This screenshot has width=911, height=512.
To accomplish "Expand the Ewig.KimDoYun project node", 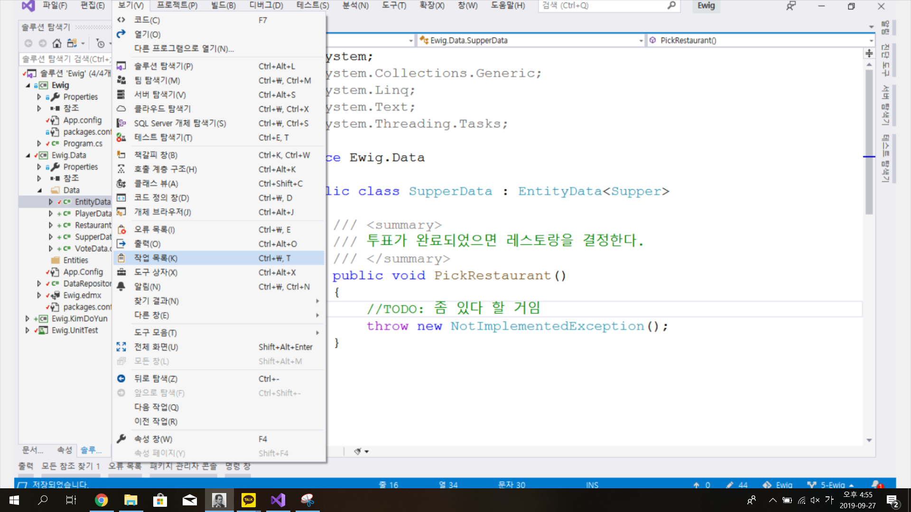I will 28,319.
